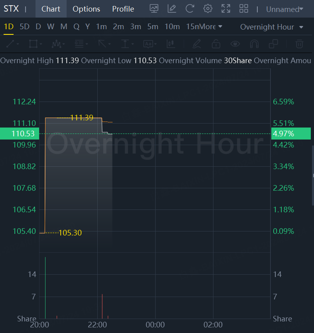Refresh the chart with reload icon
Screen dimensions: 314x333
click(x=190, y=9)
